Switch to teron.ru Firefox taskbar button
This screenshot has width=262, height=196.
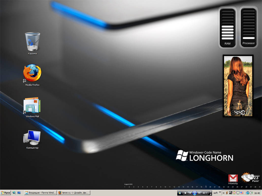pyautogui.click(x=74, y=193)
